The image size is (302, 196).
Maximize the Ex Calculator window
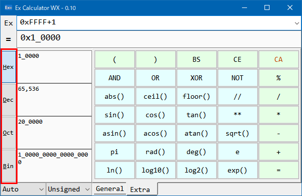point(267,7)
